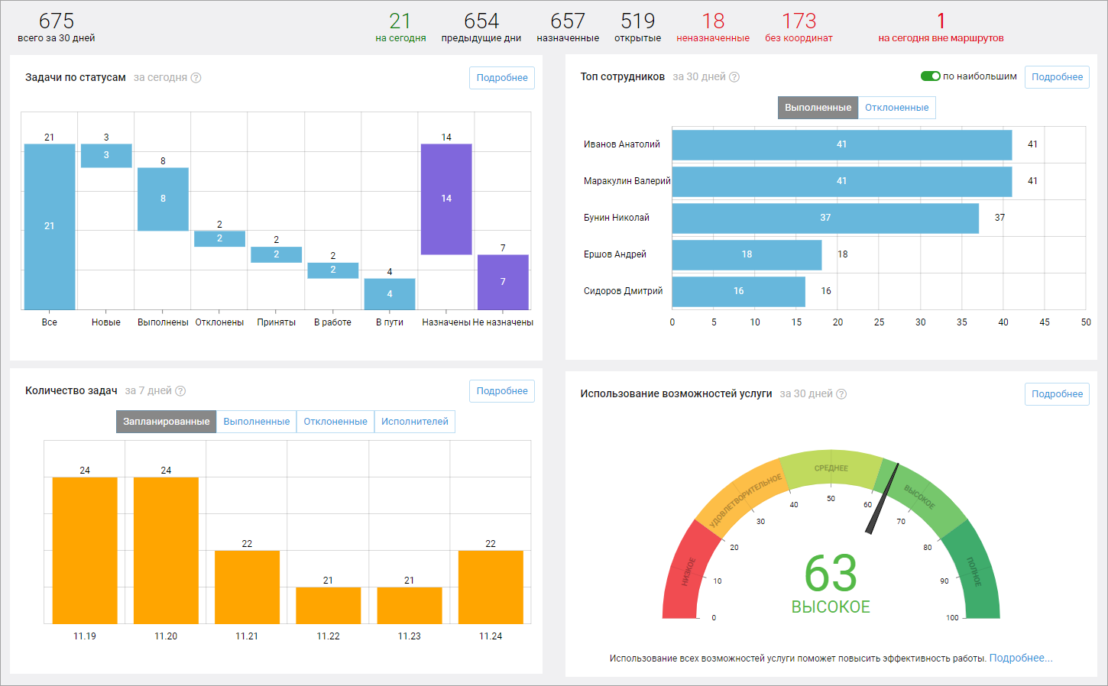Switch to the Выполненные tab in Топ сотрудников

(x=818, y=108)
